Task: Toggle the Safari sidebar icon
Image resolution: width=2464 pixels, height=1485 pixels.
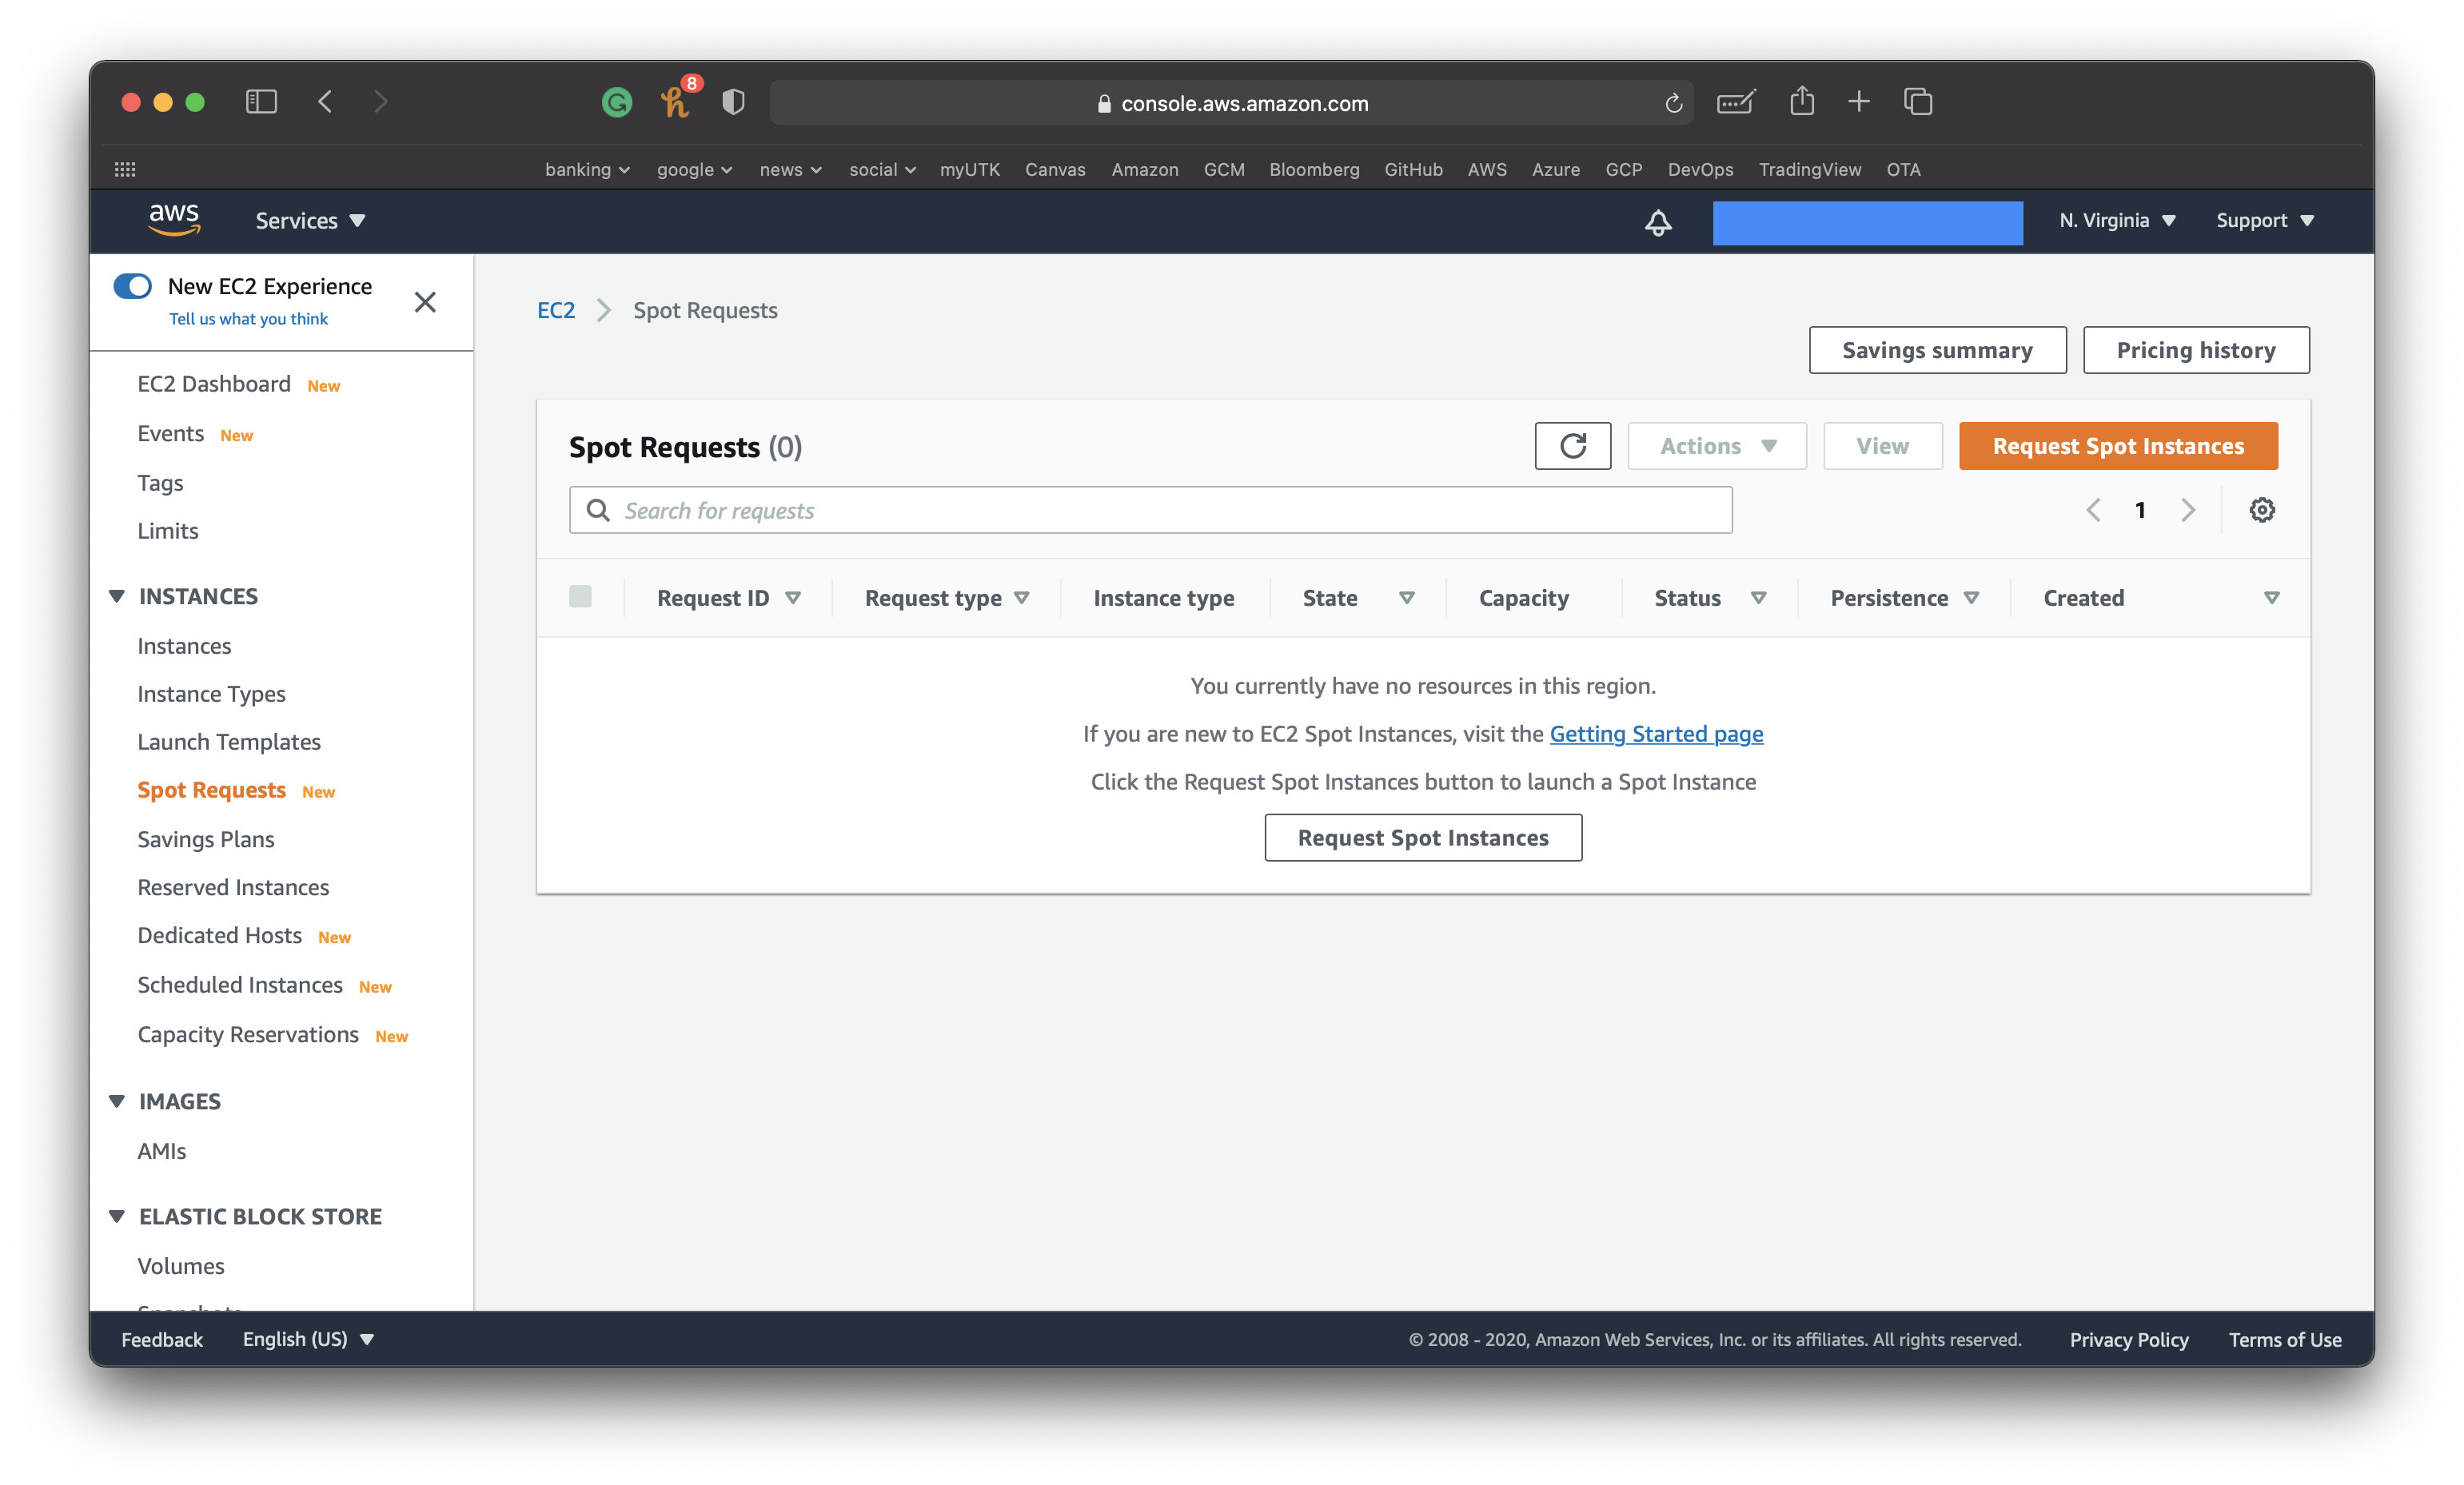Action: pos(261,102)
